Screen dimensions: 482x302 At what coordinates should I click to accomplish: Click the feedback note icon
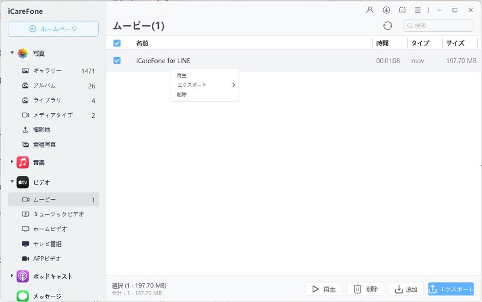tap(402, 10)
